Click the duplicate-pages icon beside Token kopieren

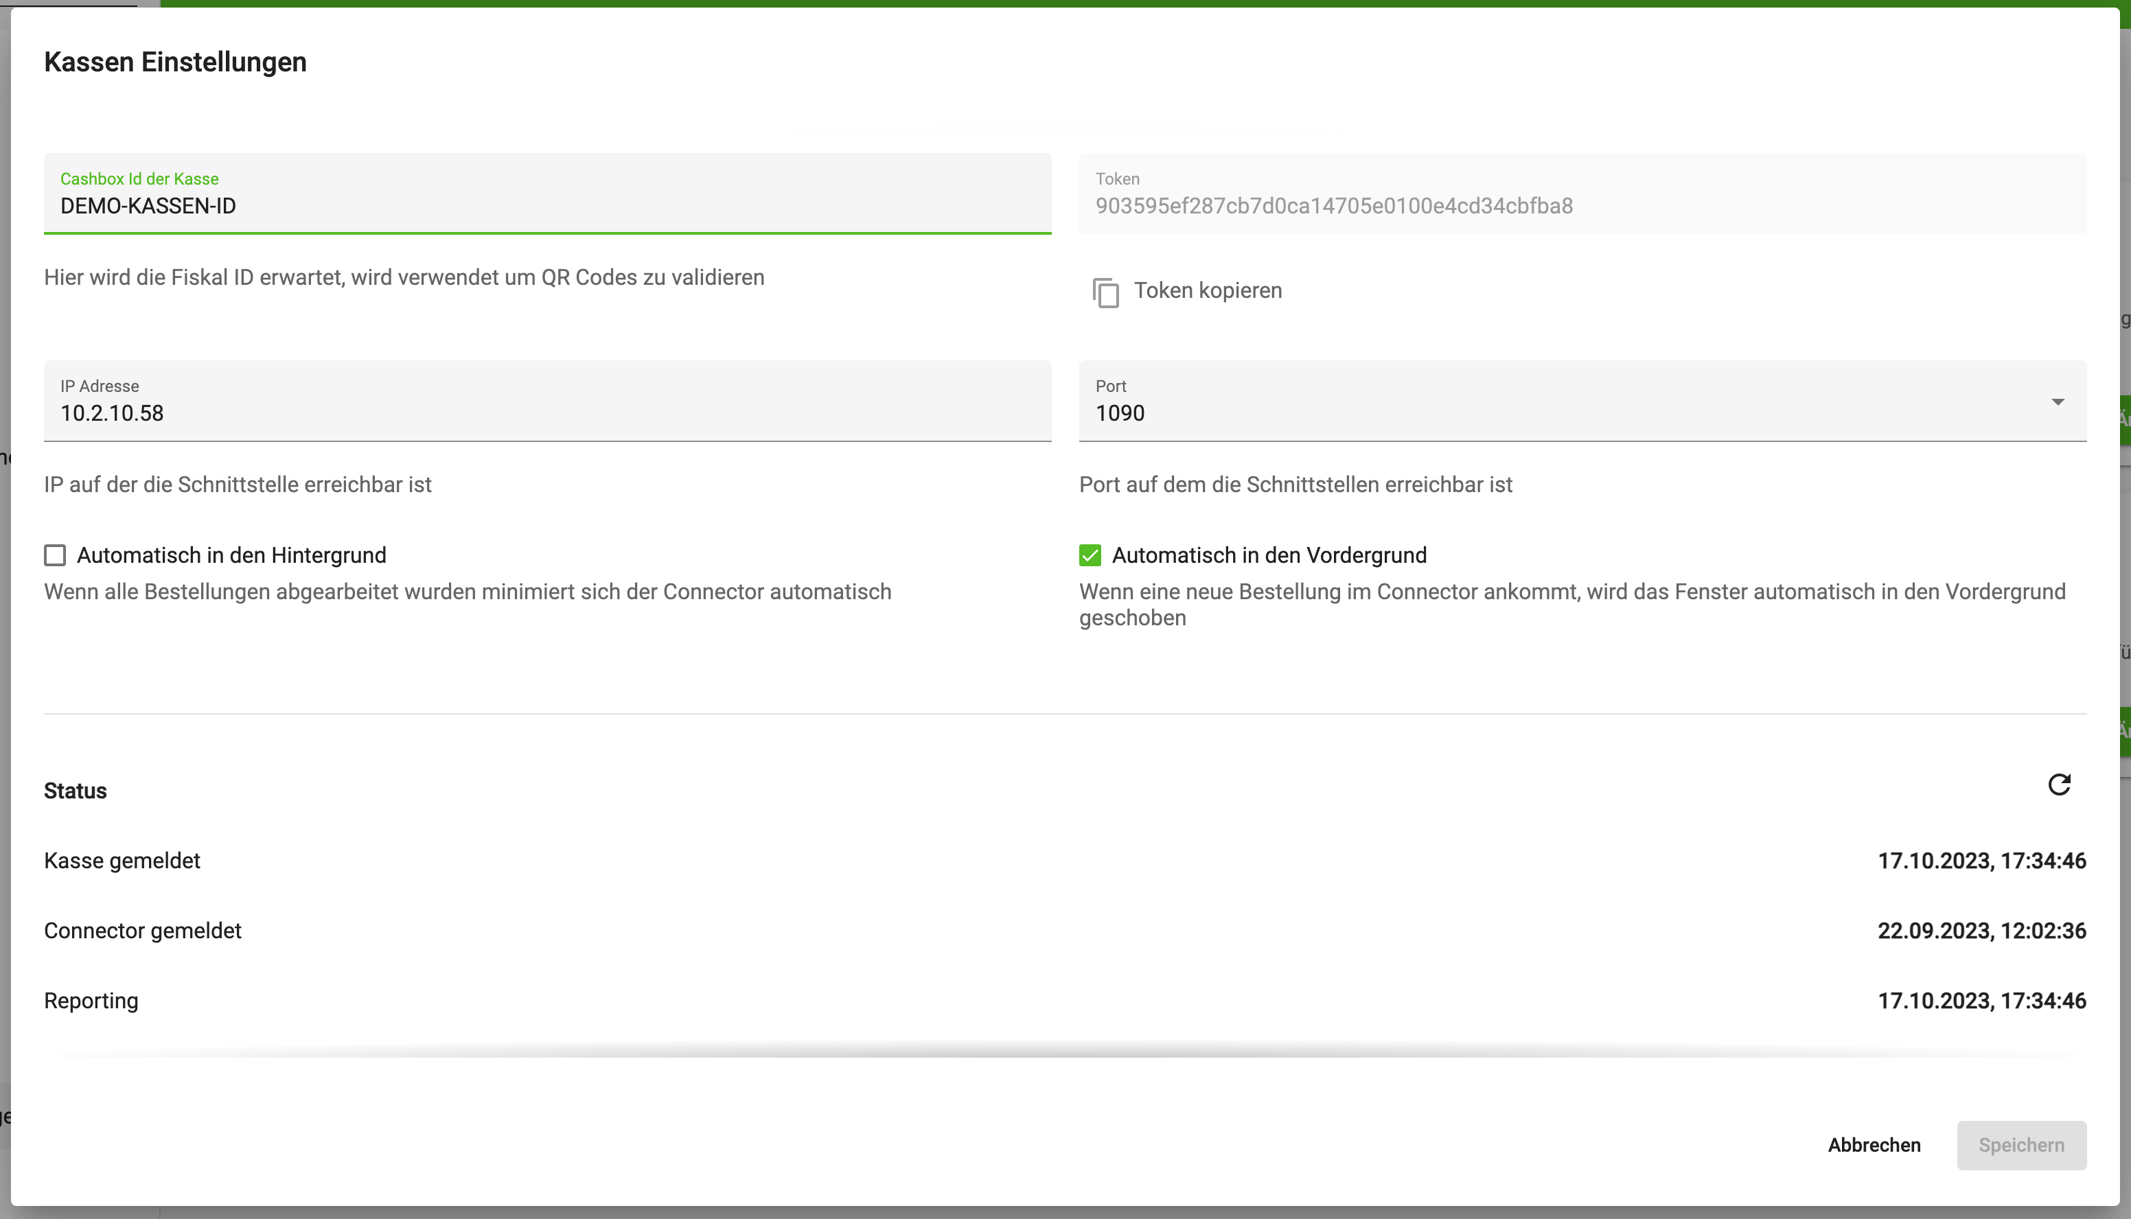coord(1105,292)
